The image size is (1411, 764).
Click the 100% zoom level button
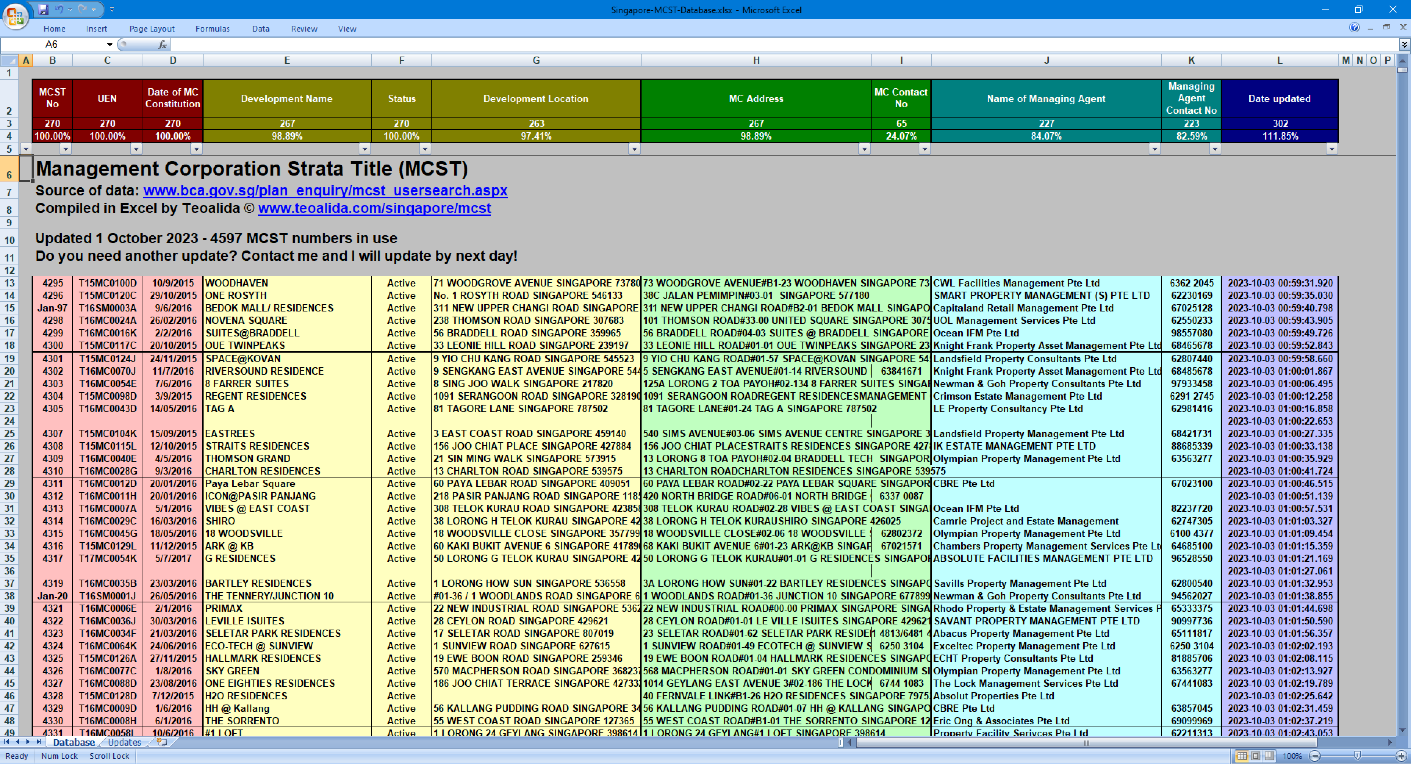click(x=1292, y=756)
